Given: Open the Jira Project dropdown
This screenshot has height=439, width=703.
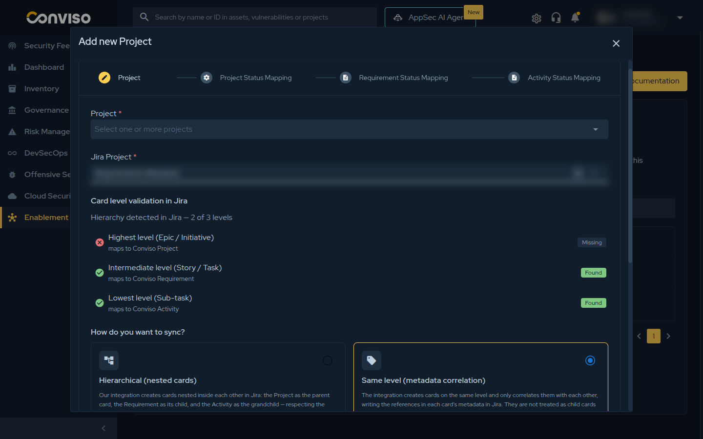Looking at the screenshot, I should pyautogui.click(x=350, y=173).
